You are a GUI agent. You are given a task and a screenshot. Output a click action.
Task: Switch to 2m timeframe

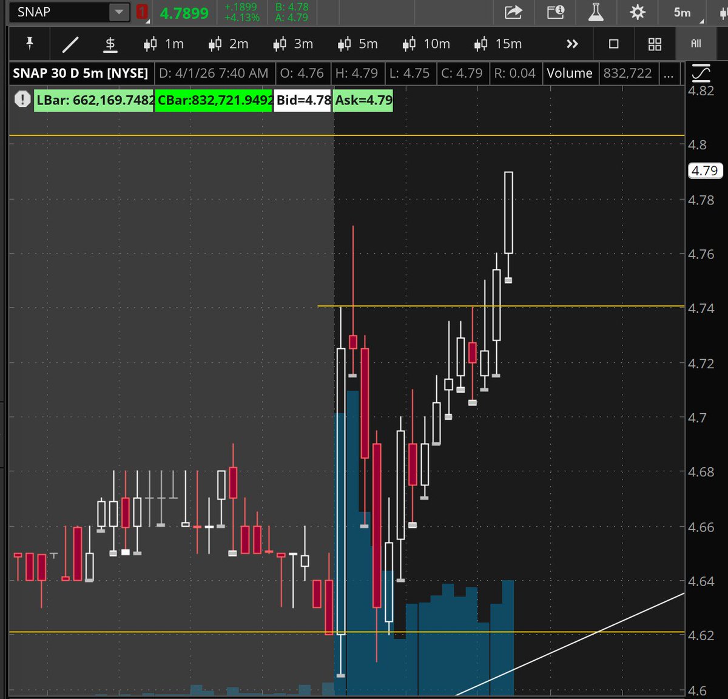pyautogui.click(x=228, y=44)
